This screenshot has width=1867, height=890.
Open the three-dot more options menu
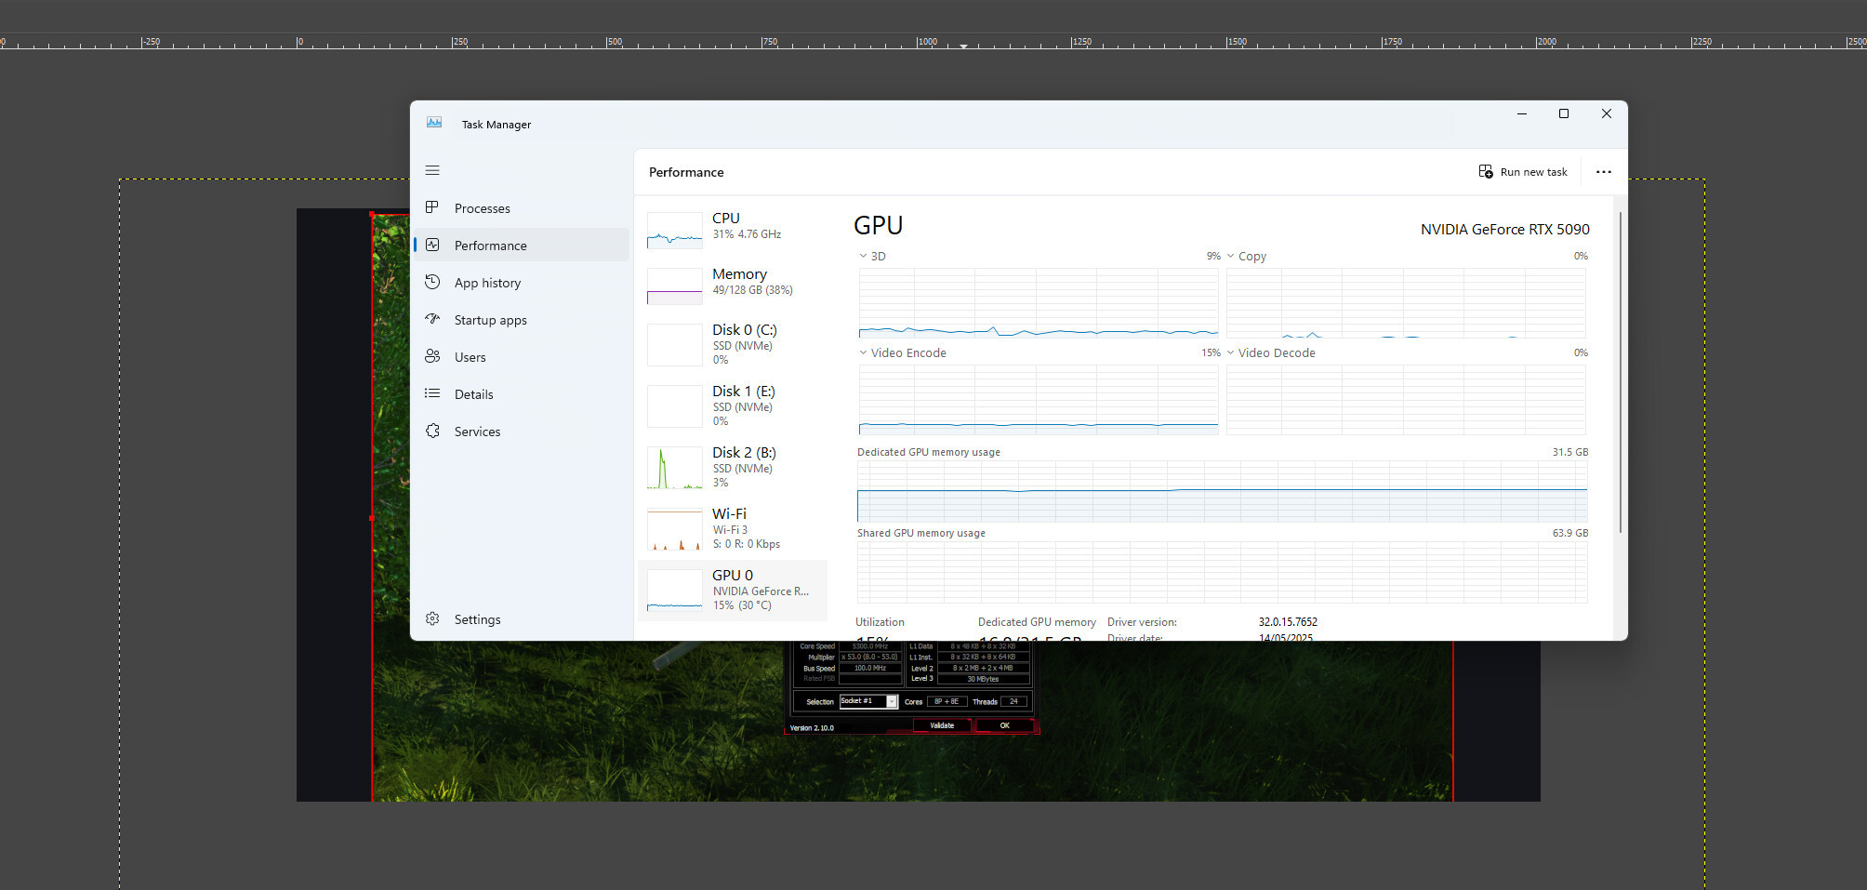1604,172
